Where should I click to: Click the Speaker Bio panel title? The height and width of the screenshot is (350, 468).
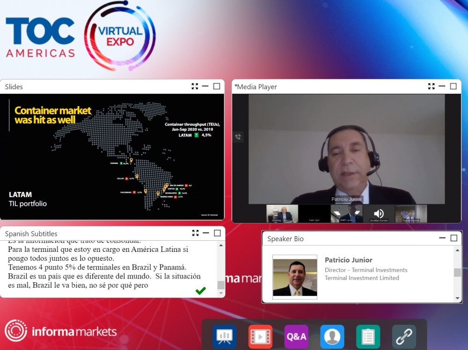(285, 239)
